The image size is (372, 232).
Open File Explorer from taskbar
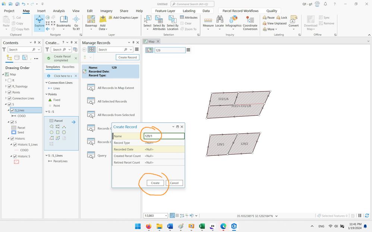pos(159,226)
